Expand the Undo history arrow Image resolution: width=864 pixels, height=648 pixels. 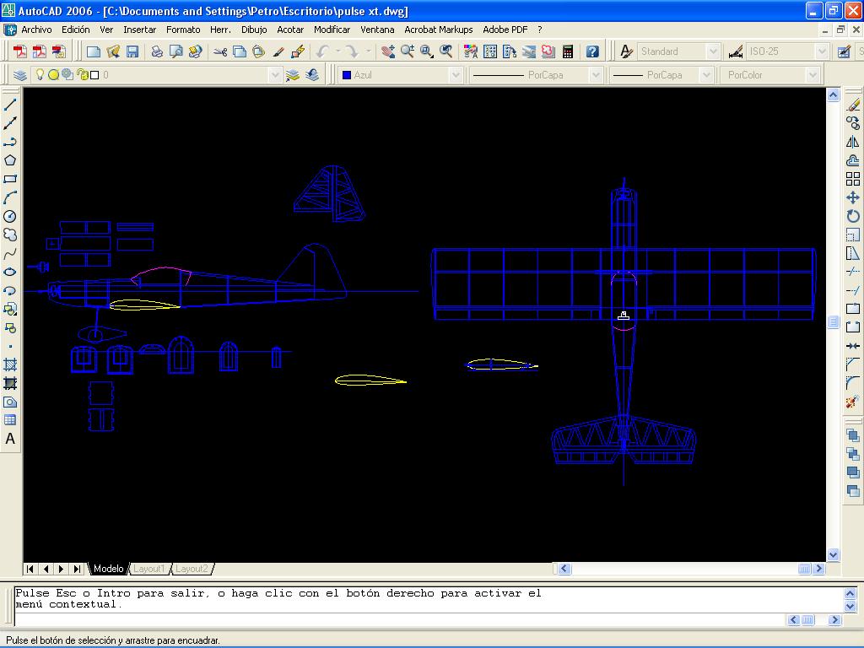[x=337, y=51]
